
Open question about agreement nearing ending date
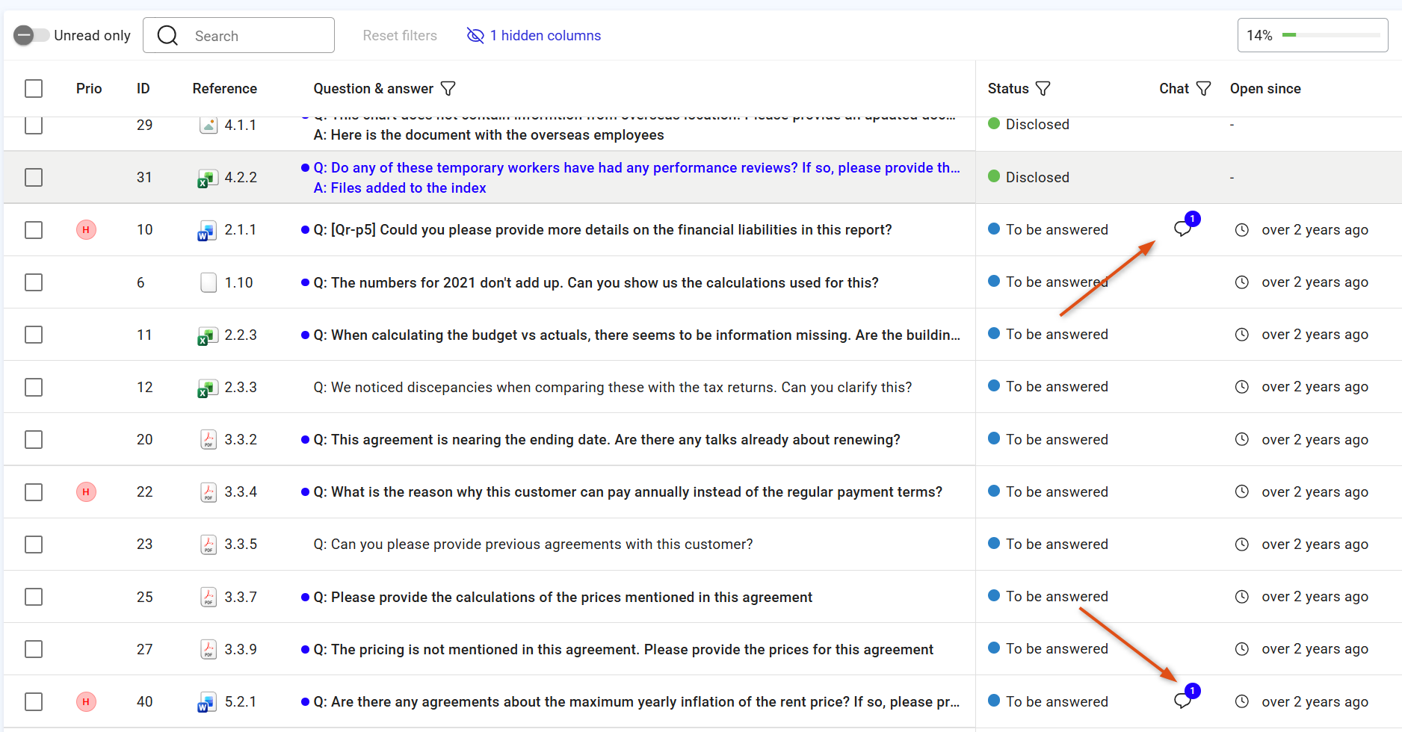click(607, 439)
